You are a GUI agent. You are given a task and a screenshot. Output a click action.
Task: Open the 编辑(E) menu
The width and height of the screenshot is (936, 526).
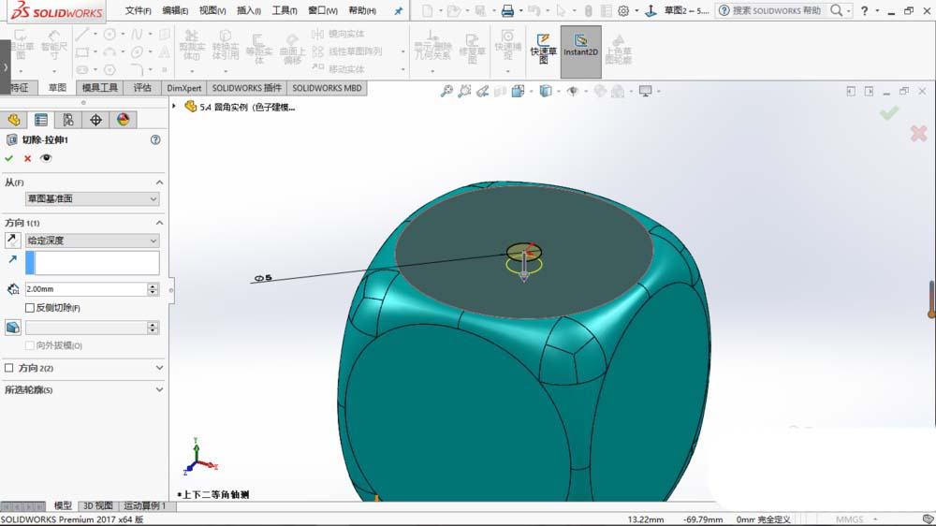[175, 10]
